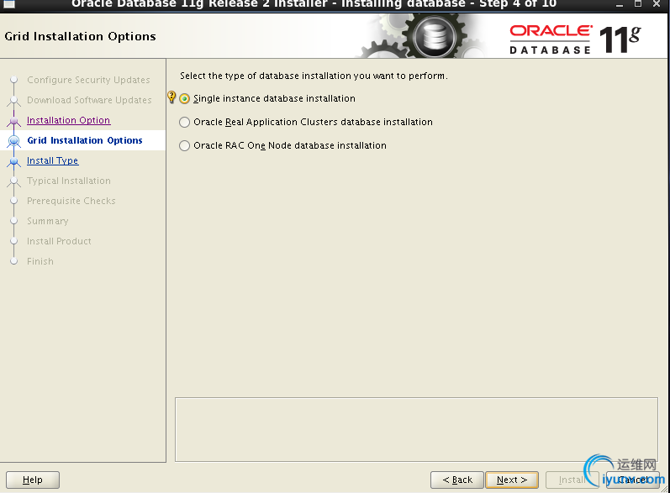Click the empty message area at bottom
Screen dimensions: 670x493
point(416,429)
